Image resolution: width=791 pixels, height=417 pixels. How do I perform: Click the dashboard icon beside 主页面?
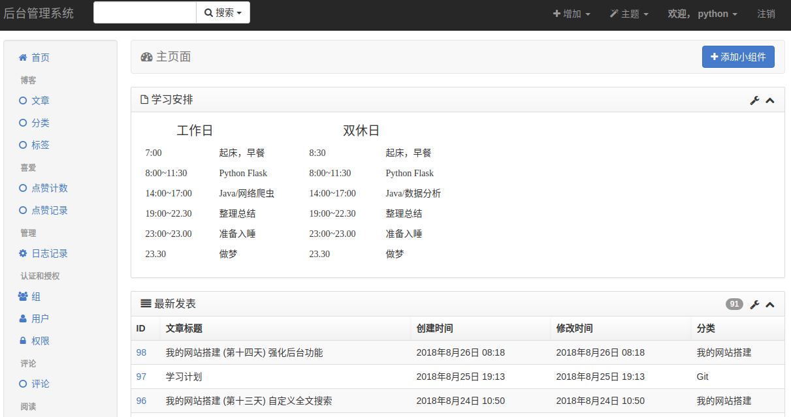point(147,57)
